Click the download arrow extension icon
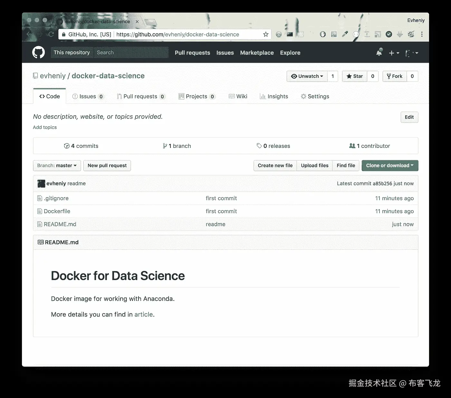 coord(400,34)
